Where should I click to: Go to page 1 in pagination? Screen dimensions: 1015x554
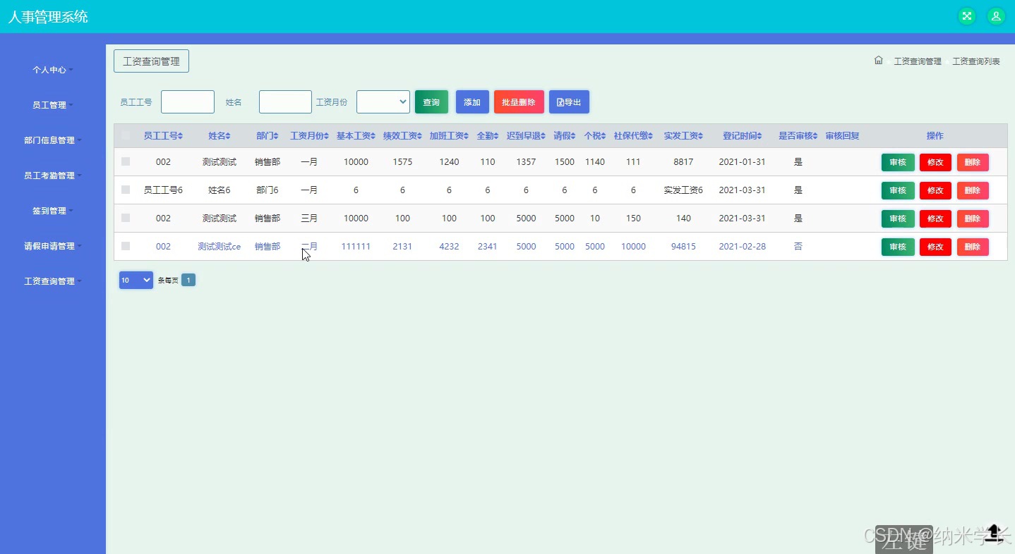pos(188,280)
